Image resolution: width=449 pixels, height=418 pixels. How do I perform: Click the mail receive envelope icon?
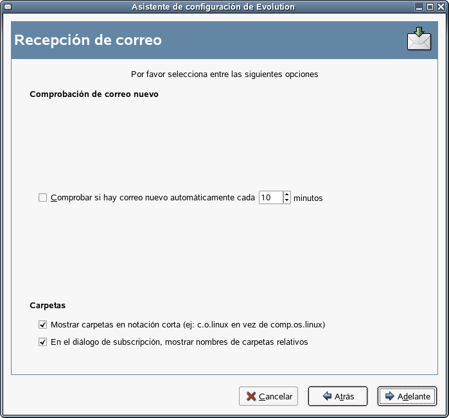[419, 39]
